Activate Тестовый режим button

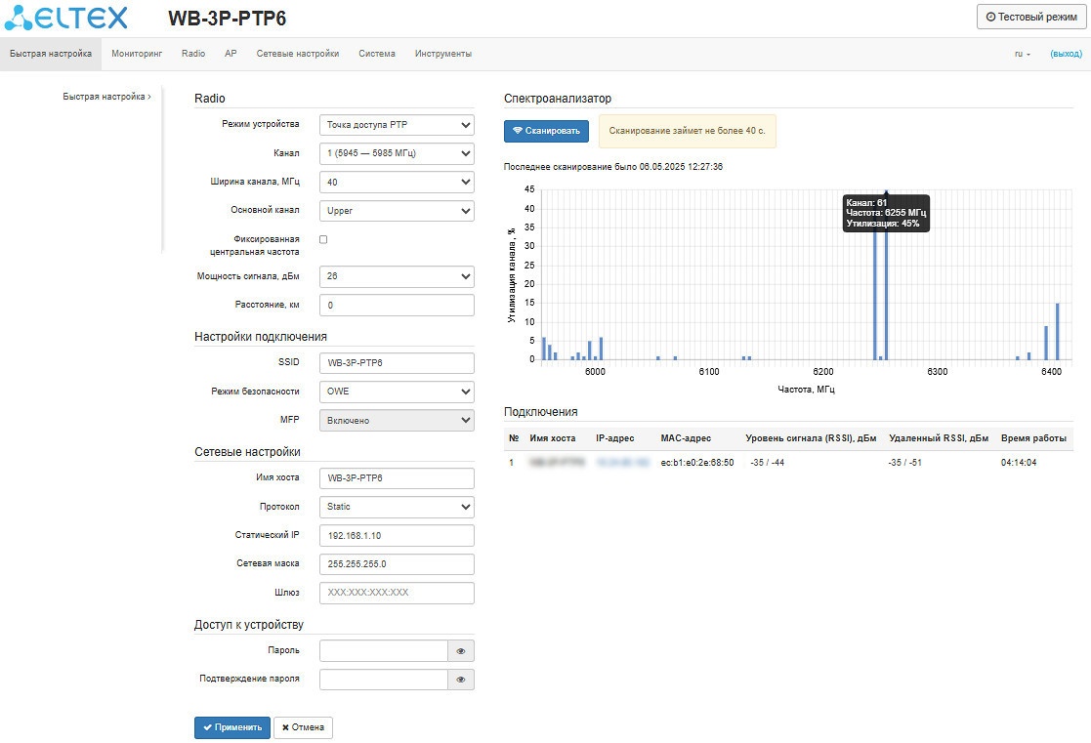tap(1030, 17)
